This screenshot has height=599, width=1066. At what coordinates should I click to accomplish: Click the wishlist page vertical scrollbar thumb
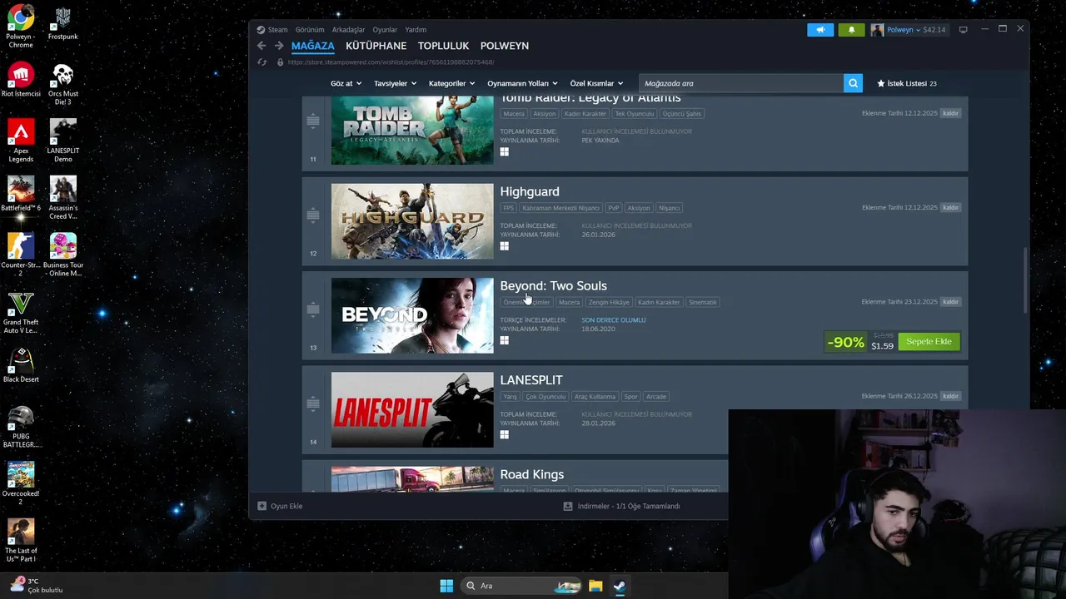tap(1025, 281)
